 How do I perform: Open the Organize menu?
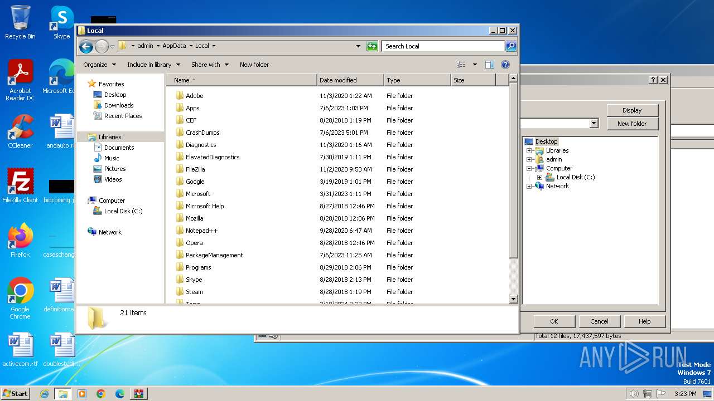pyautogui.click(x=99, y=65)
